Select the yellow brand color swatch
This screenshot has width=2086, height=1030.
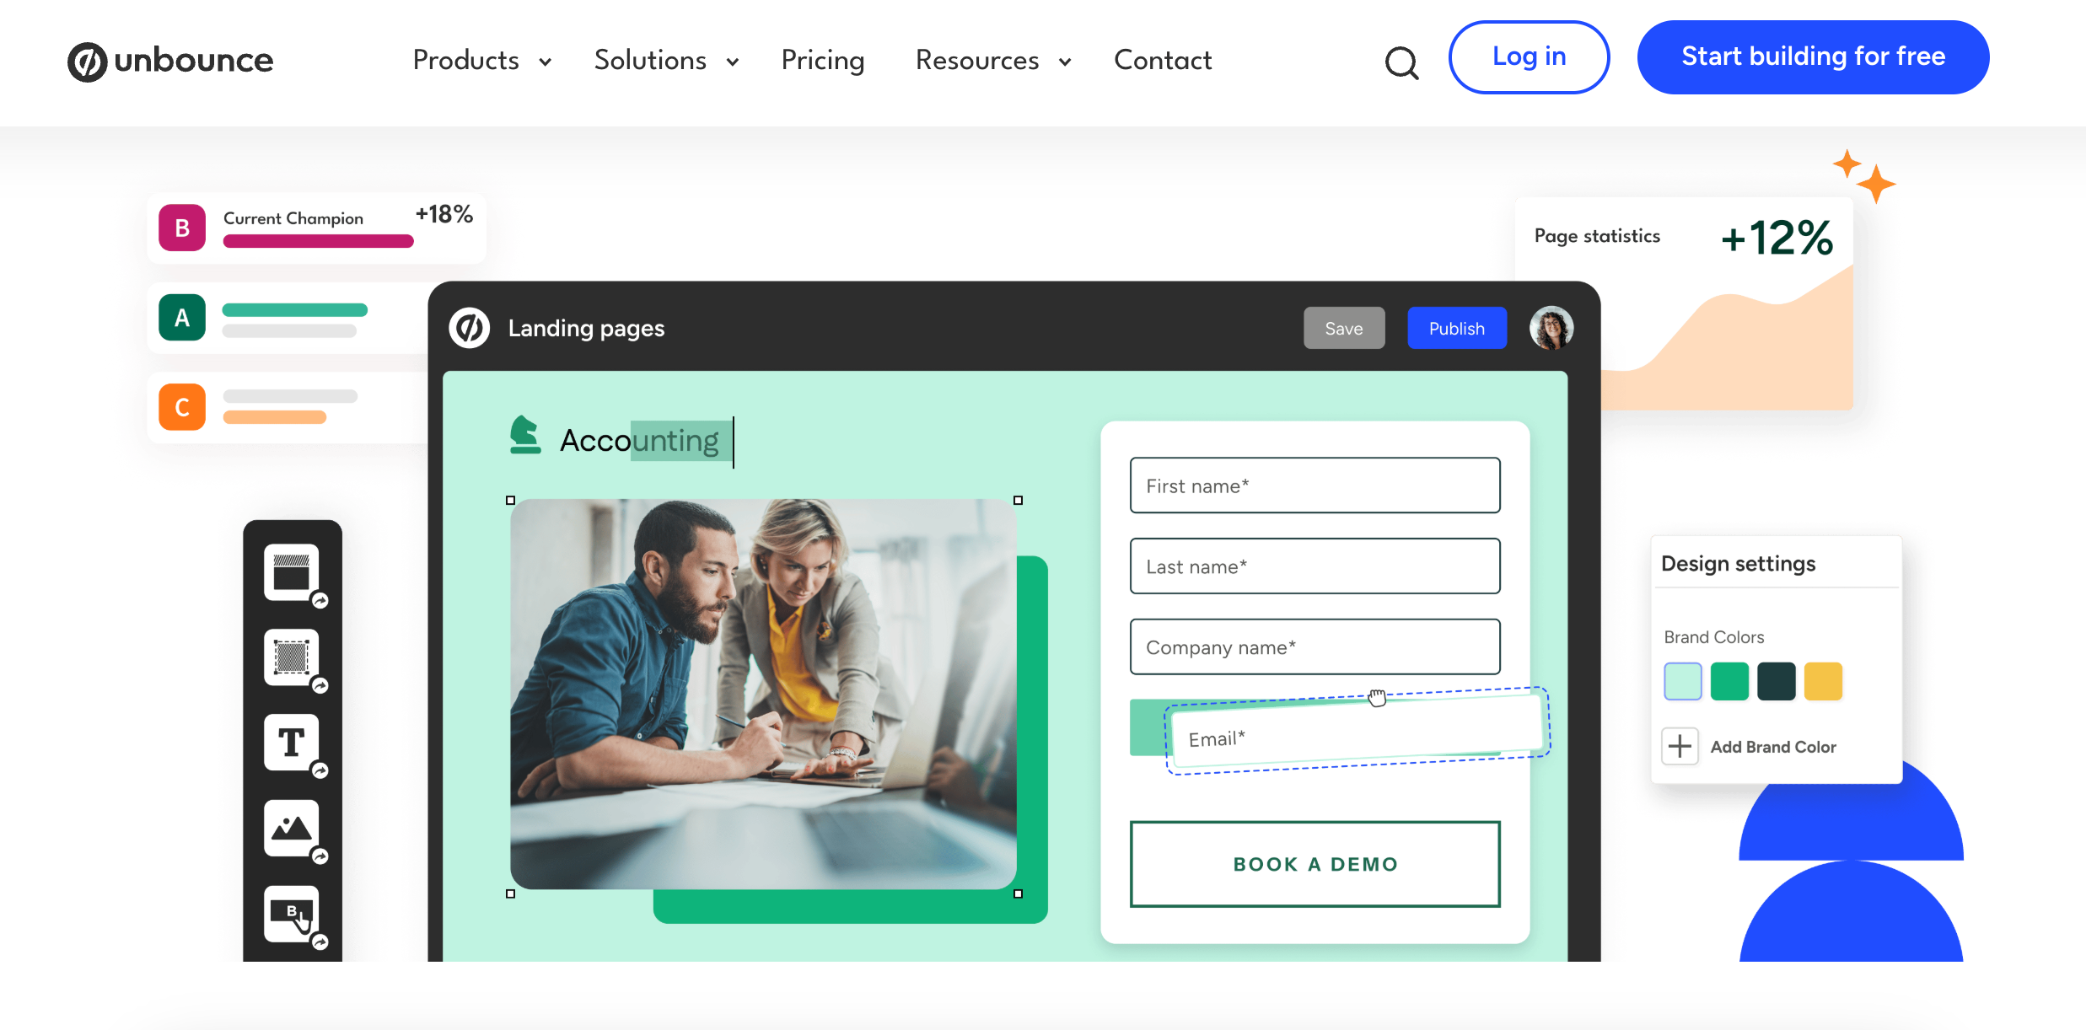pyautogui.click(x=1823, y=681)
